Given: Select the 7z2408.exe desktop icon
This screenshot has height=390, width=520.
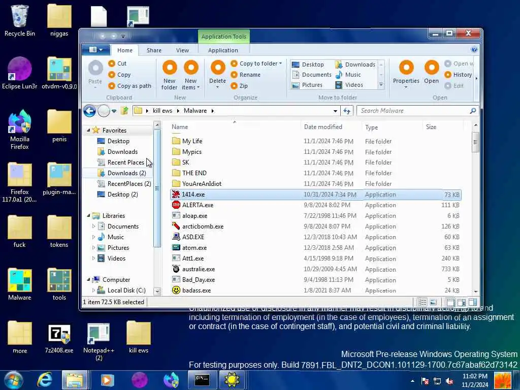Looking at the screenshot, I should tap(59, 339).
